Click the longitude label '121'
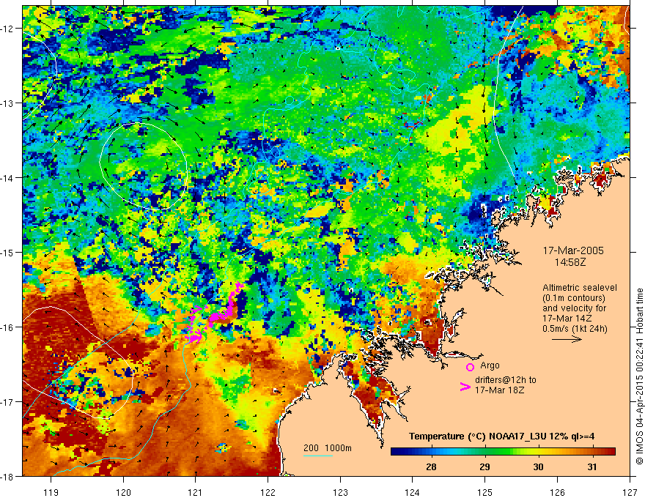 196,492
